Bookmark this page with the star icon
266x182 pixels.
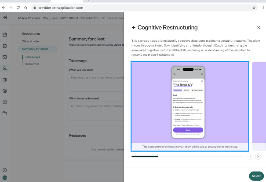coord(254,7)
